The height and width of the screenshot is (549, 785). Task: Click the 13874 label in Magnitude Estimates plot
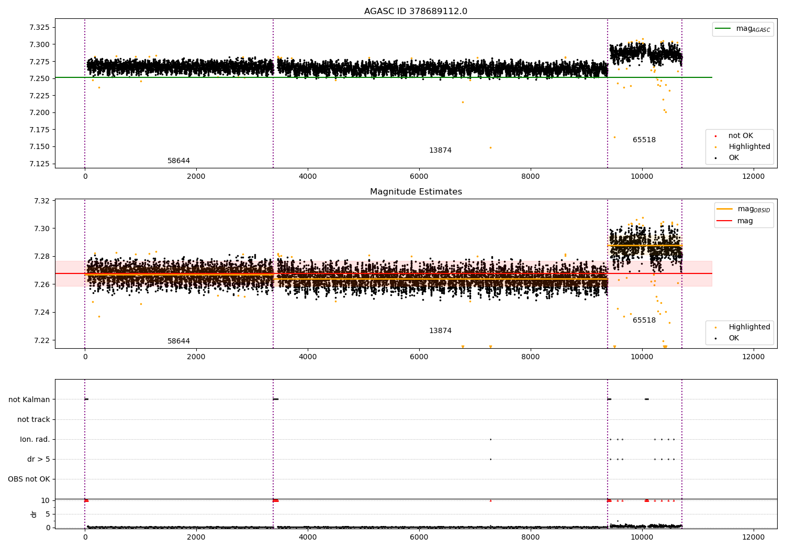tap(440, 331)
